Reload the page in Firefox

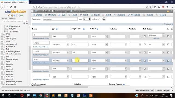point(11,7)
